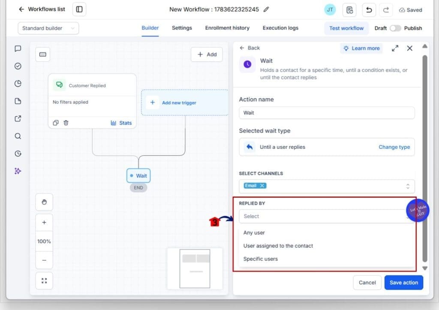Close the Wait action panel

(x=409, y=48)
